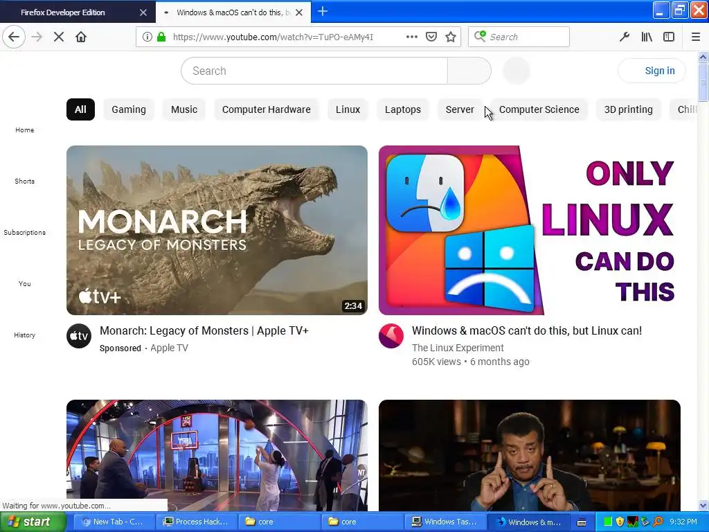Click the voice search round button
709x532 pixels.
coord(517,71)
